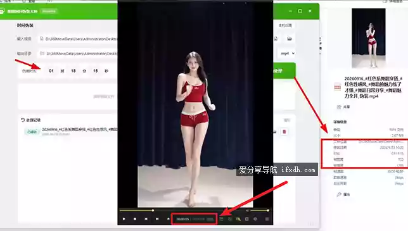The height and width of the screenshot is (231, 408).
Task: Click the green start processing button
Action: tap(284, 71)
